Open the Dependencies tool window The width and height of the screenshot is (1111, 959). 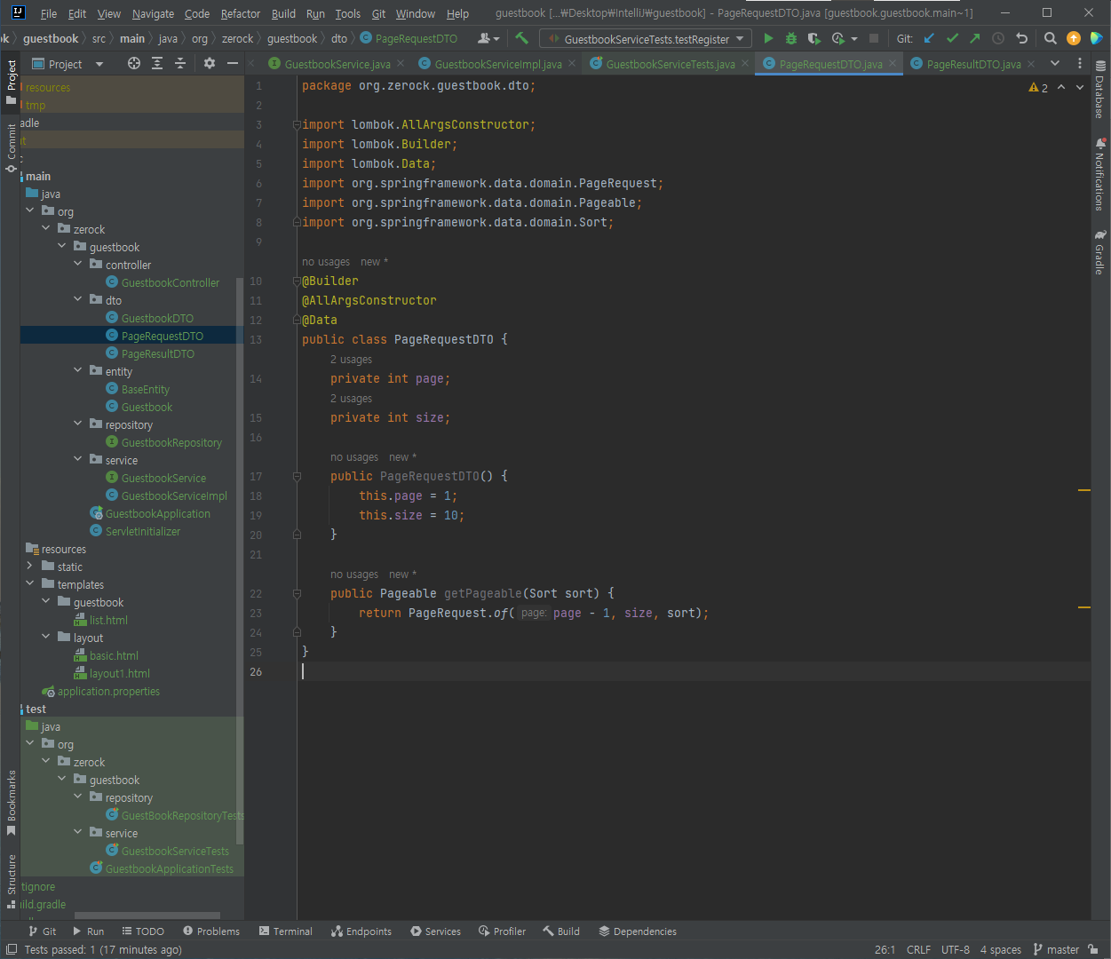(x=638, y=931)
